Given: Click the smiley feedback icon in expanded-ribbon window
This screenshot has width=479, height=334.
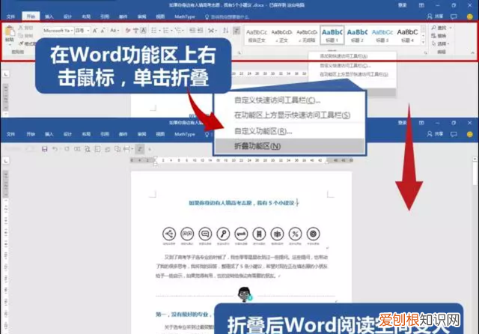Looking at the screenshot, I should tap(470, 16).
